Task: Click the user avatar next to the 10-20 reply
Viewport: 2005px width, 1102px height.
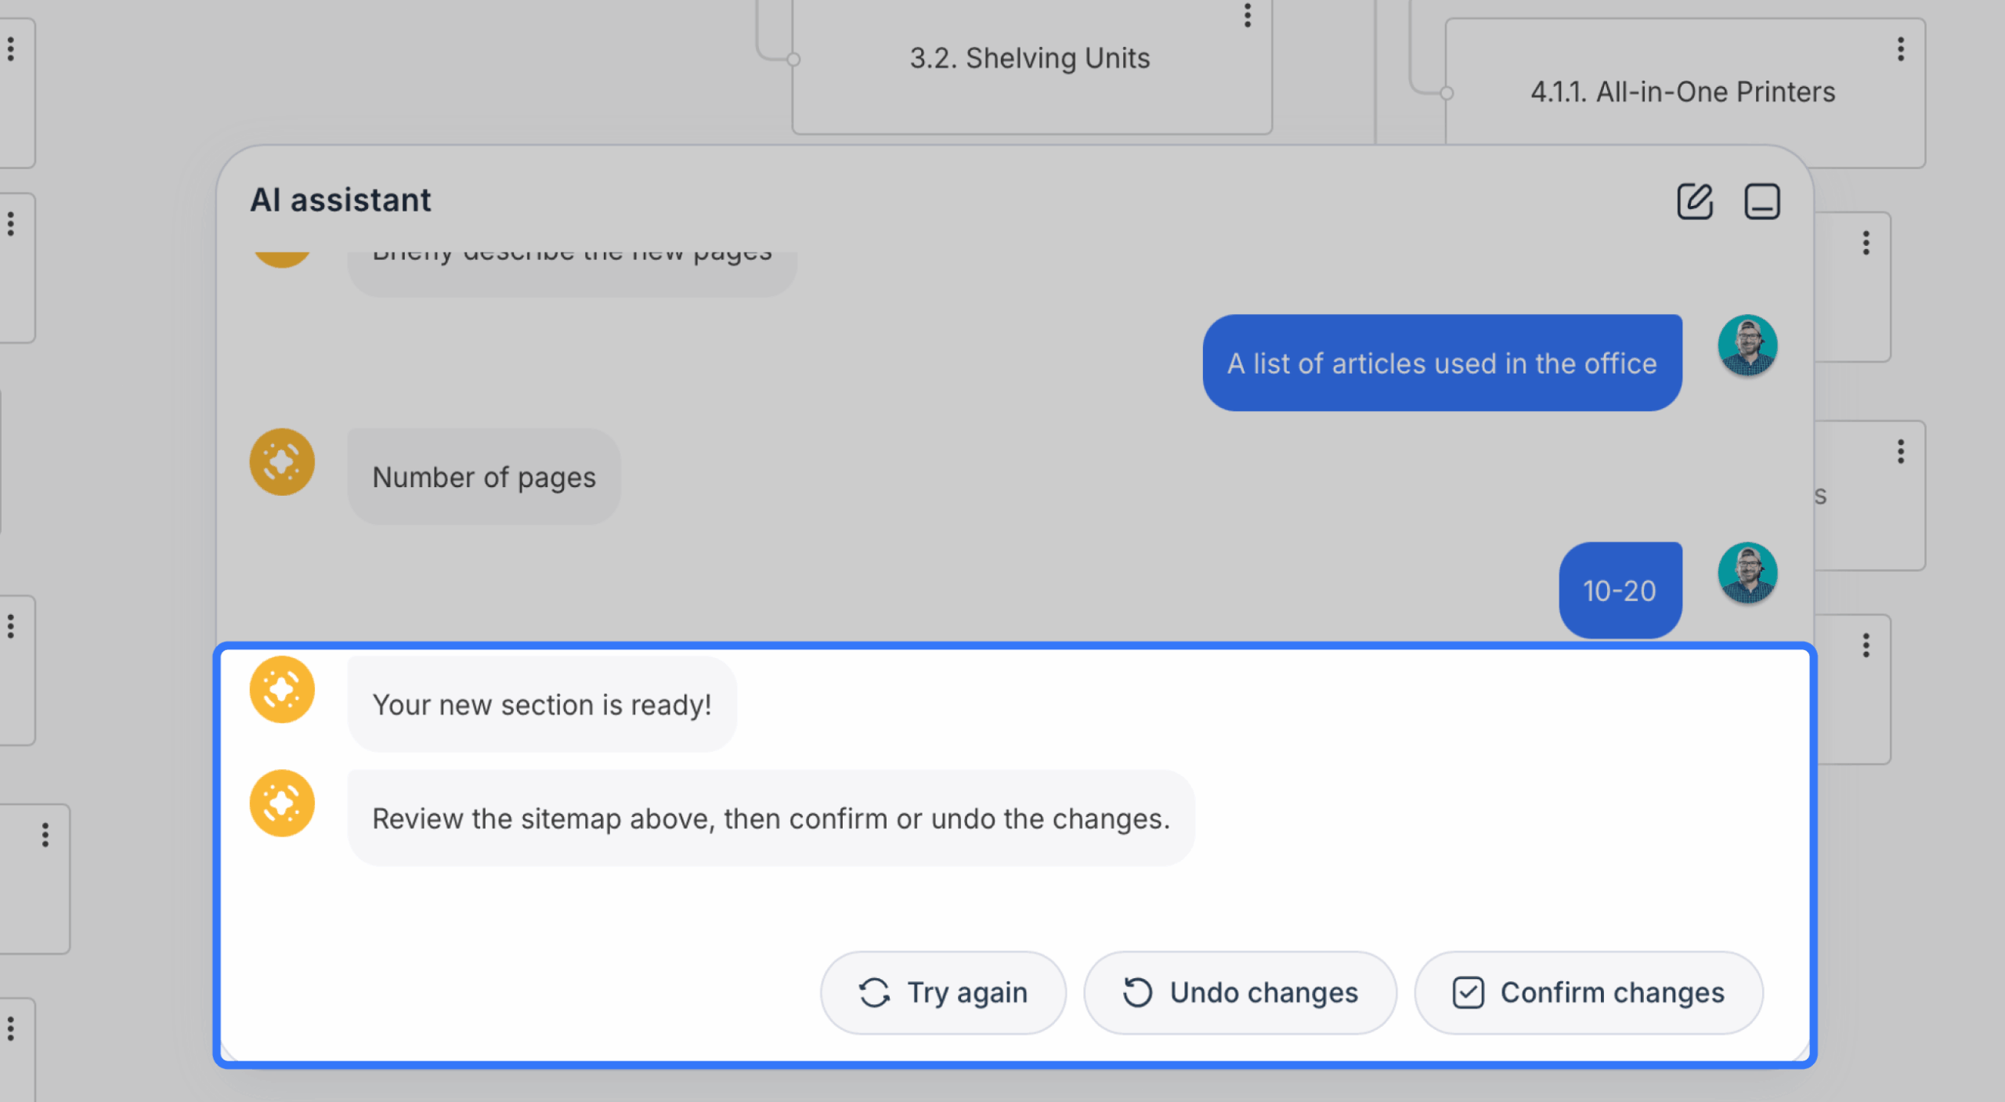Action: tap(1747, 573)
